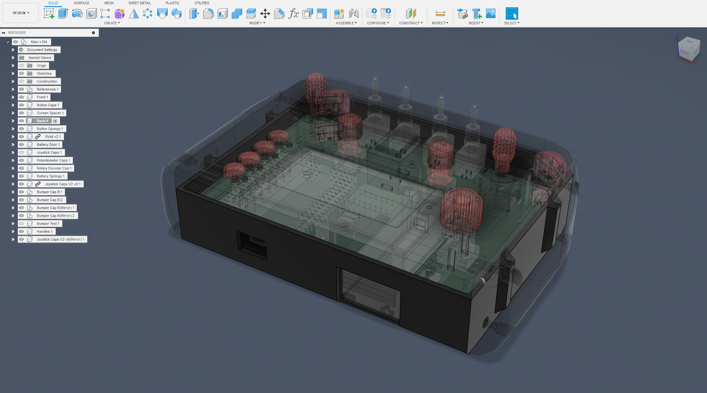
Task: Open the Hole tool
Action: [x=91, y=13]
